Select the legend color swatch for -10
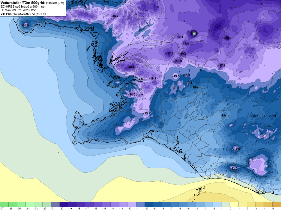The width and height of the screenshot is (281, 210). (x=149, y=204)
